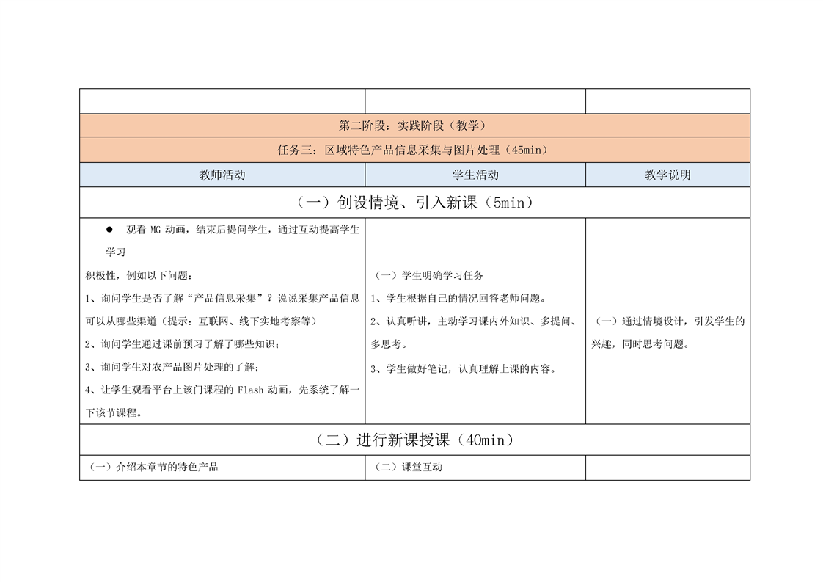Click the 教师活动 column header

click(x=222, y=175)
